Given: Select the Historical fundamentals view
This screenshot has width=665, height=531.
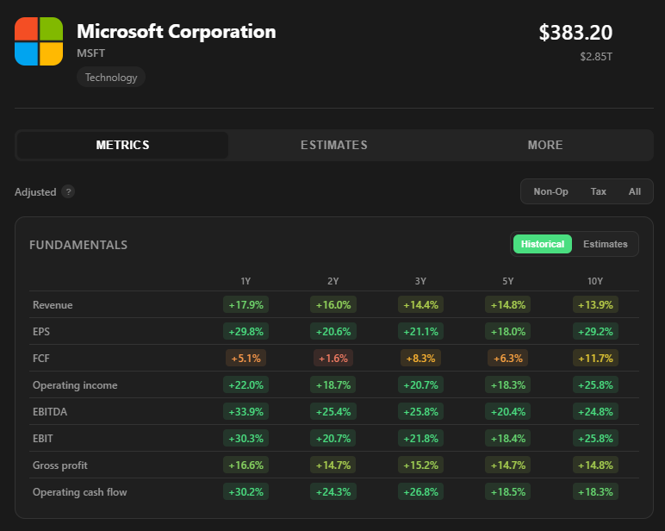Looking at the screenshot, I should pos(543,244).
